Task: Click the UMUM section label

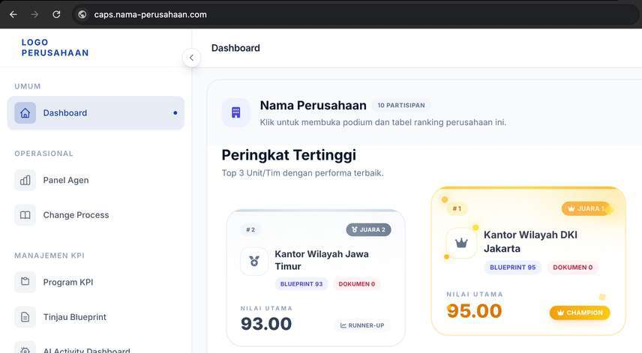Action: [x=28, y=86]
